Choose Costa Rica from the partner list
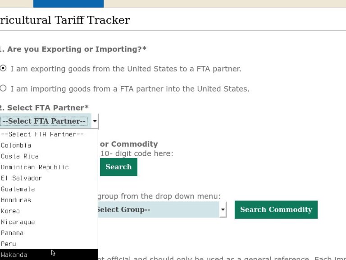346x260 pixels. point(20,156)
